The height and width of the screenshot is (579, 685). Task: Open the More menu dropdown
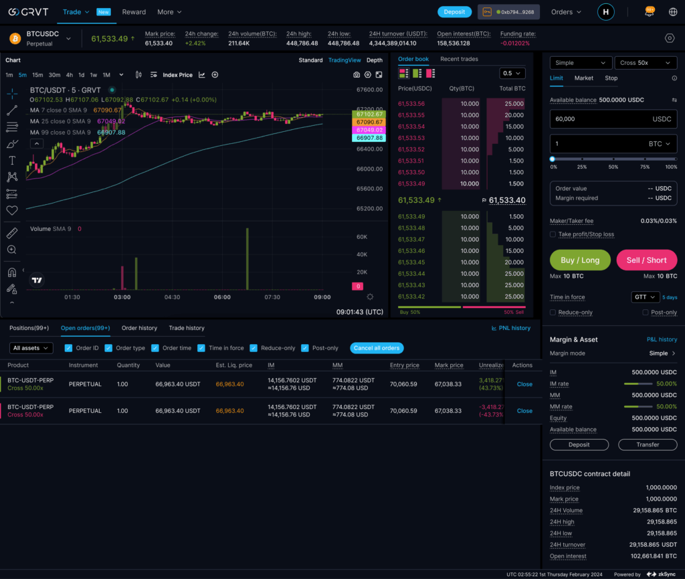(169, 12)
